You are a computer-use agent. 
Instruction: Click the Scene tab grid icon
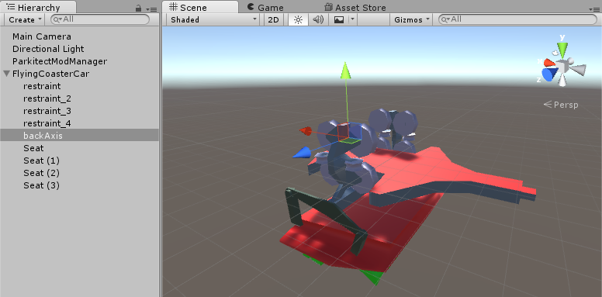(x=174, y=7)
